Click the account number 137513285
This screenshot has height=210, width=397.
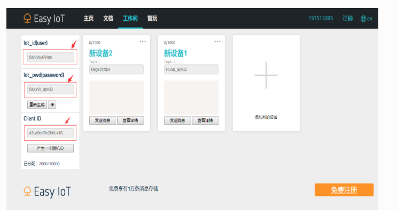coord(321,19)
